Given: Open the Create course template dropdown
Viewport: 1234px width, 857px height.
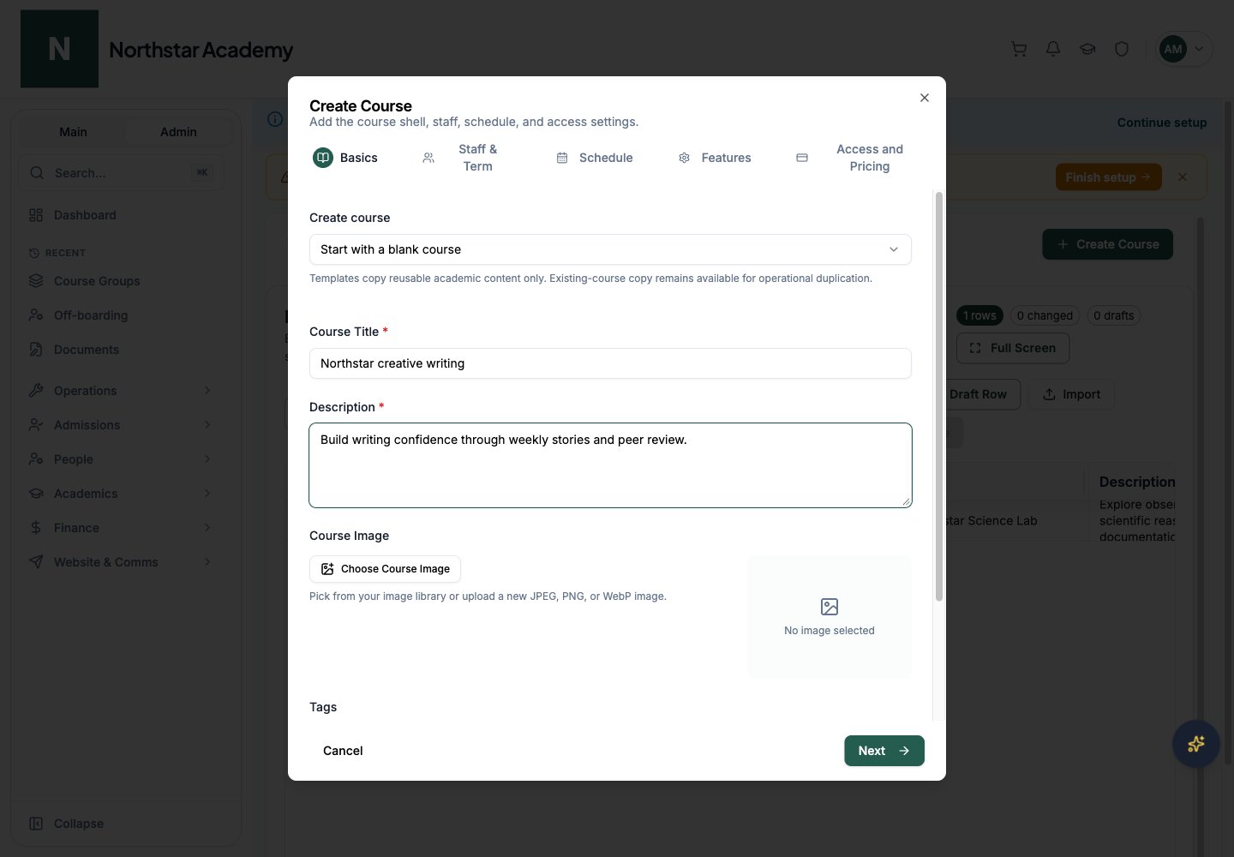Looking at the screenshot, I should point(610,249).
